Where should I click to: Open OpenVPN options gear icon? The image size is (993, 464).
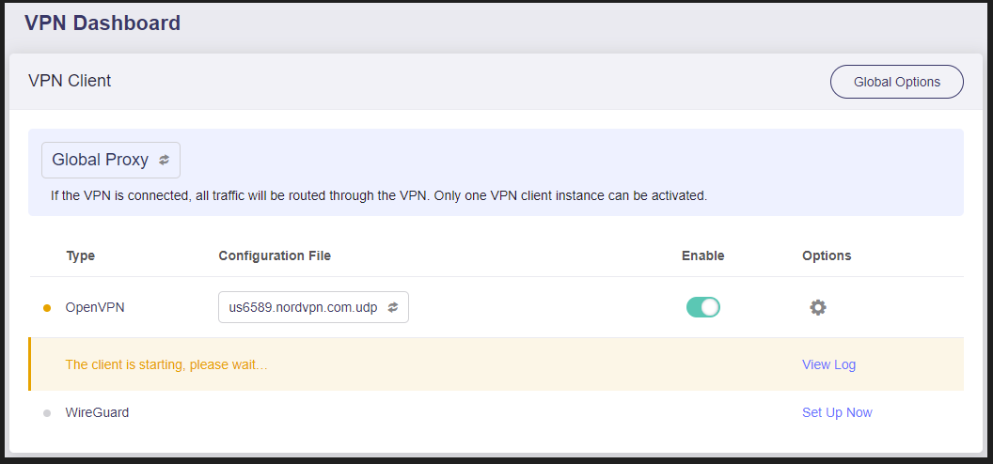(817, 308)
